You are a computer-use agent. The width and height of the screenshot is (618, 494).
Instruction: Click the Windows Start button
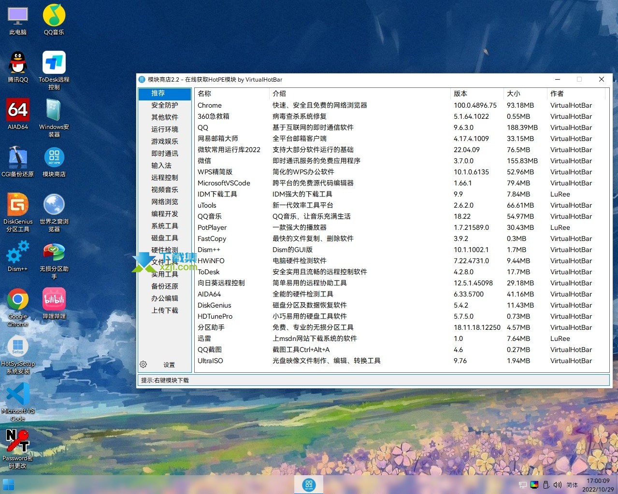[x=9, y=484]
